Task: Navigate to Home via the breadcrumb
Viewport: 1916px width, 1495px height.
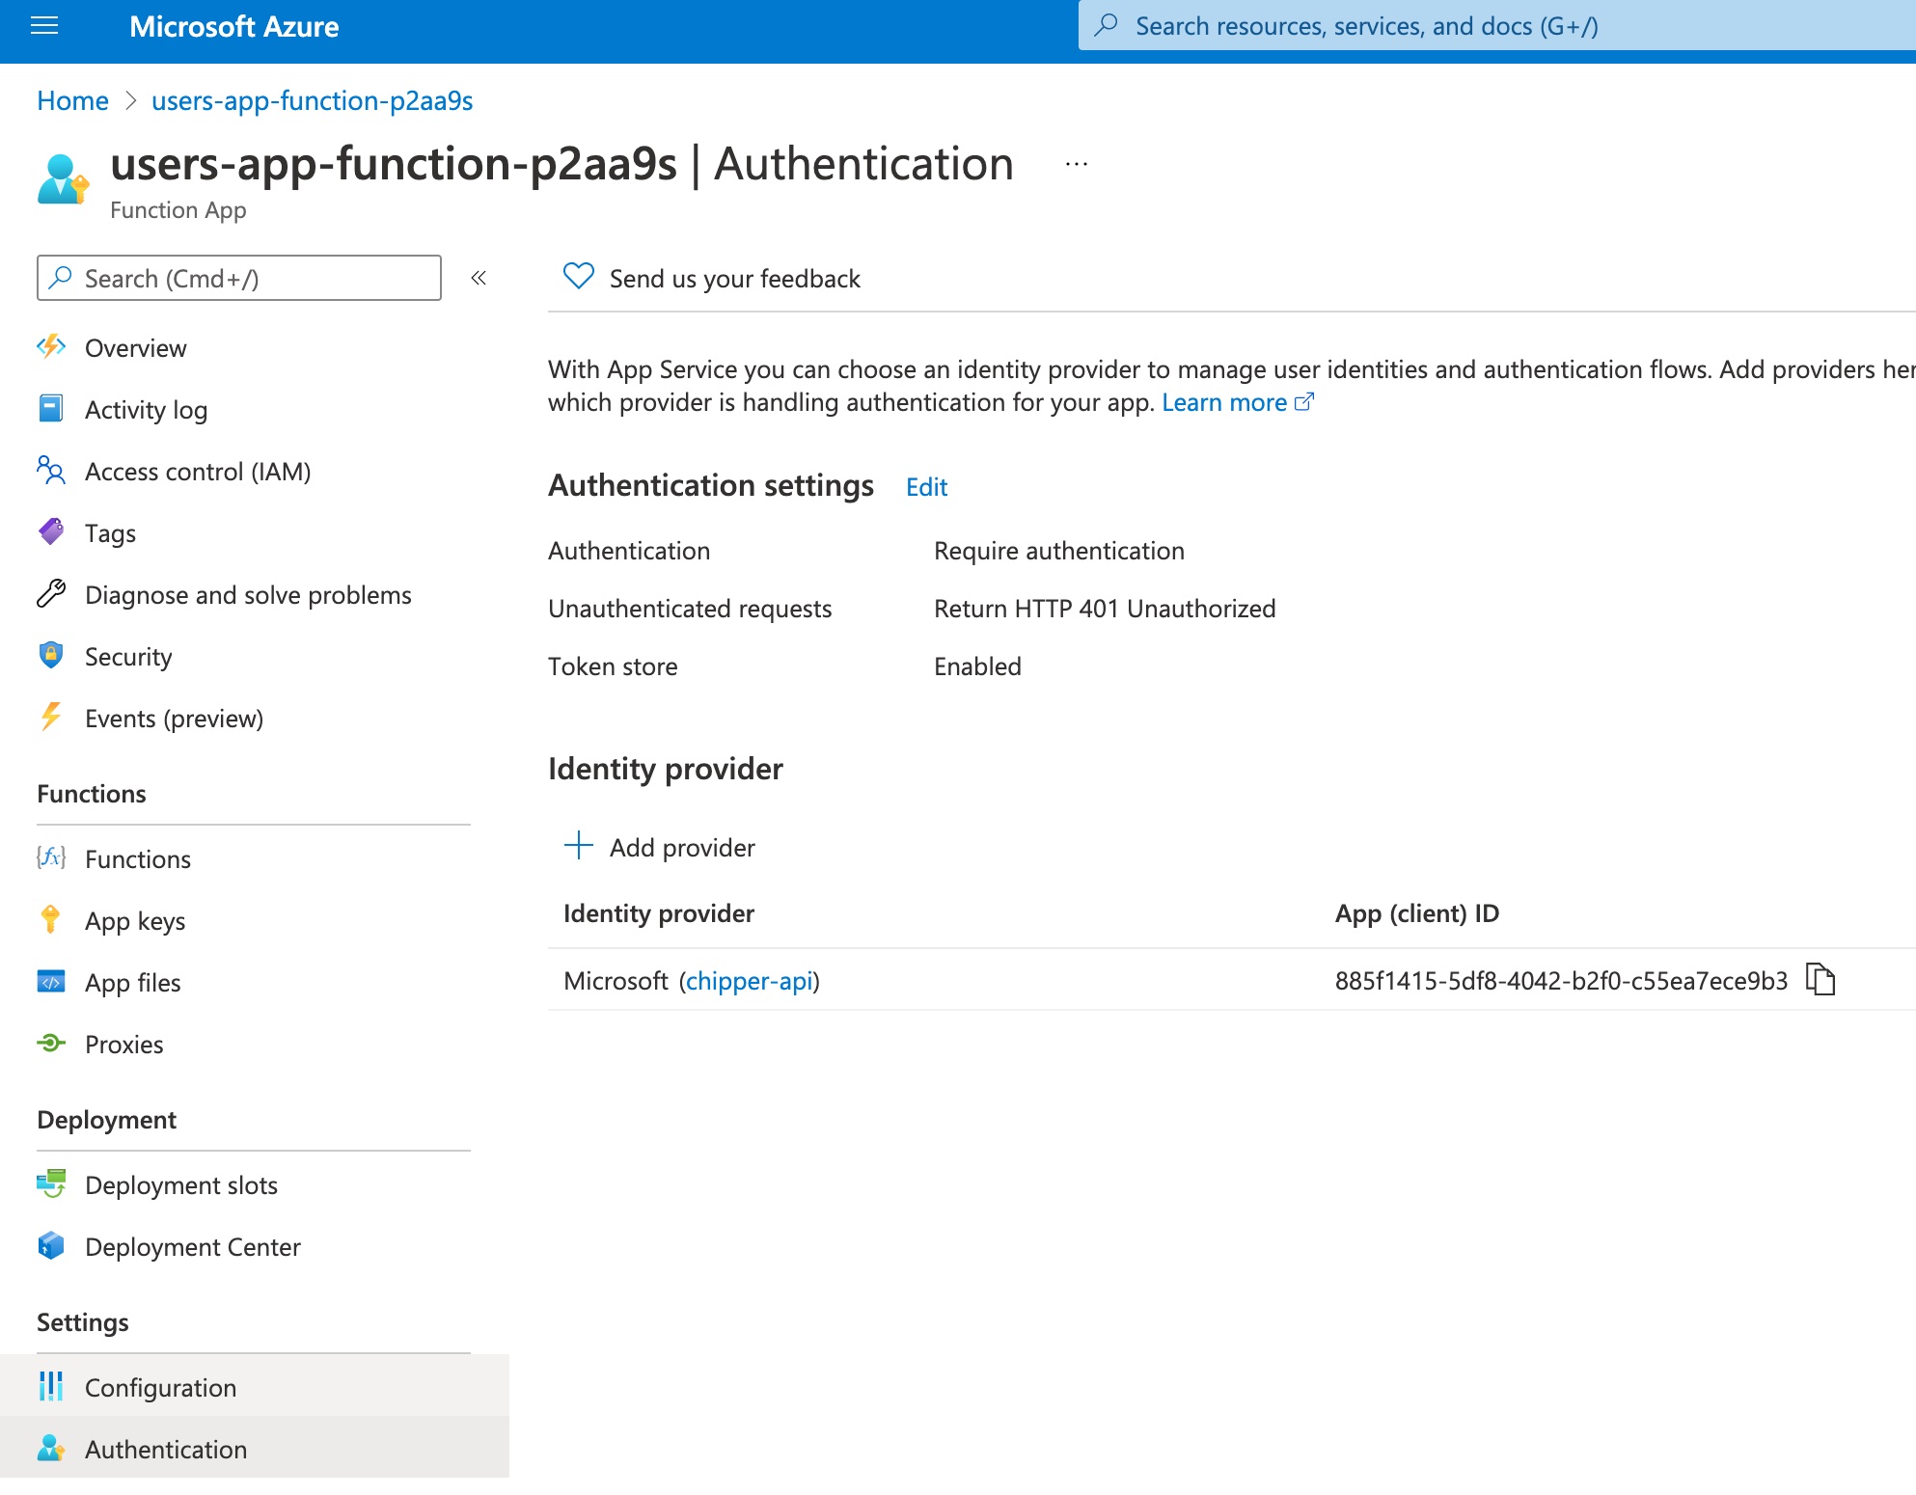Action: click(x=71, y=100)
